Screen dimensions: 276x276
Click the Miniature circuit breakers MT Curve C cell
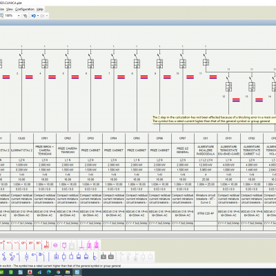(206, 199)
